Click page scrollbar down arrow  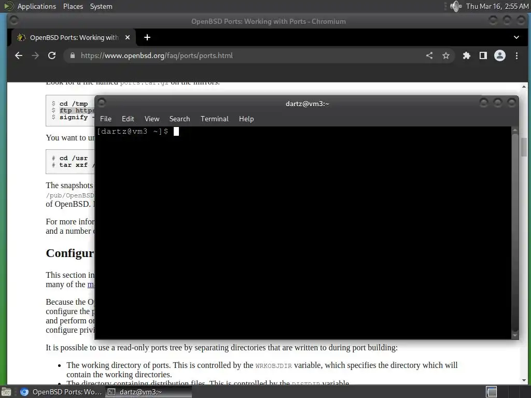524,380
